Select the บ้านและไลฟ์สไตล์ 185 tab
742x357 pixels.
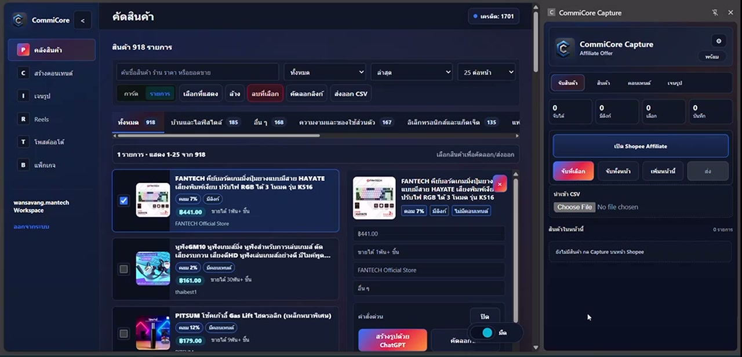pyautogui.click(x=205, y=122)
